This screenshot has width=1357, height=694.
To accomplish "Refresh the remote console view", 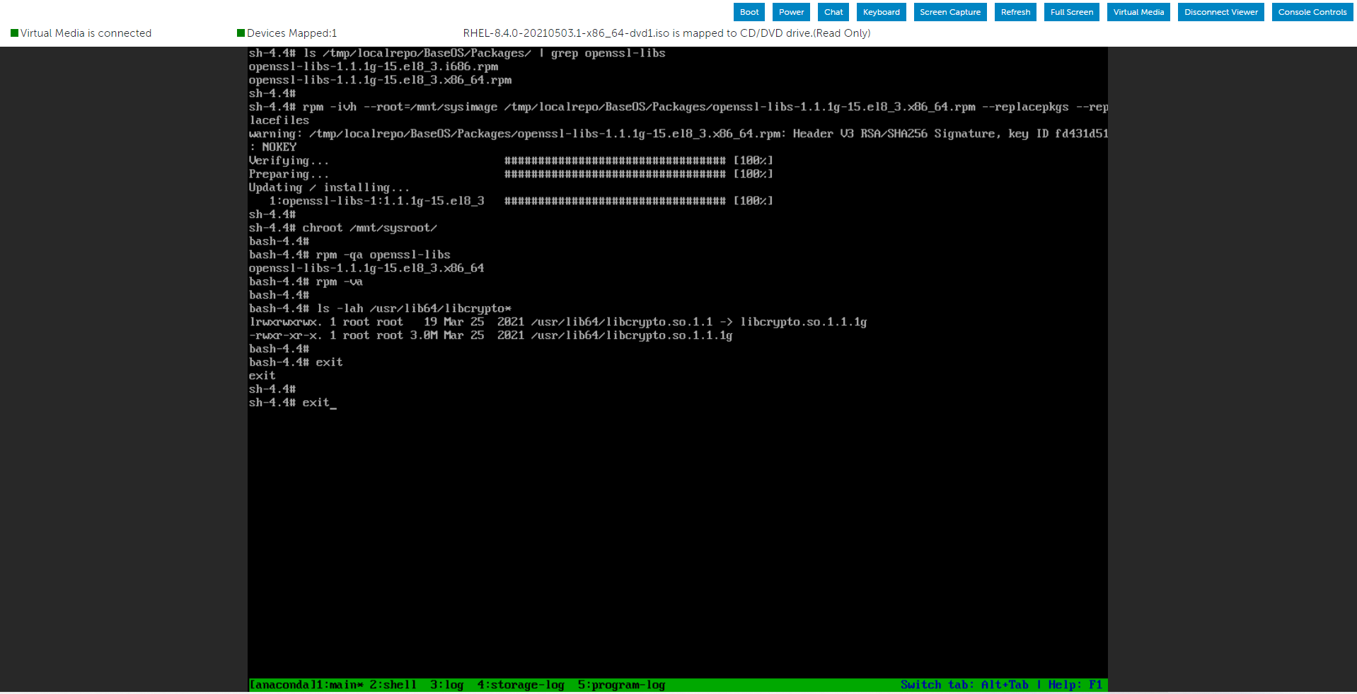I will 1015,11.
